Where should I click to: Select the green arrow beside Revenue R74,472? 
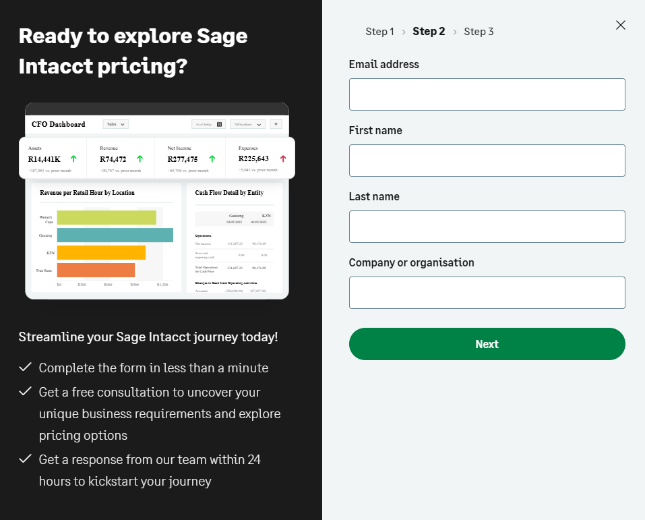[140, 158]
